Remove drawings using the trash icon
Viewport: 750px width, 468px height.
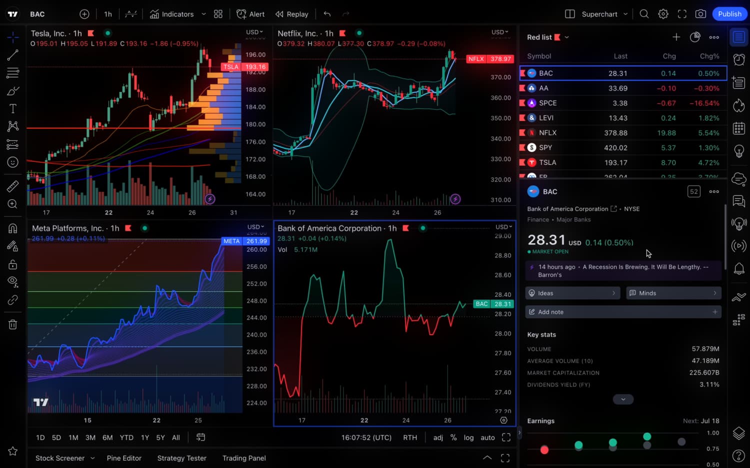(x=12, y=324)
